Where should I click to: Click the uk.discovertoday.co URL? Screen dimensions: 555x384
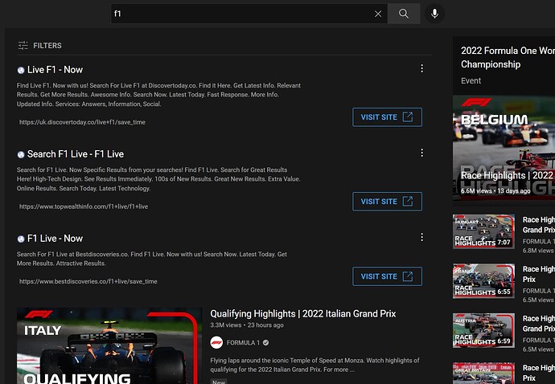(82, 122)
